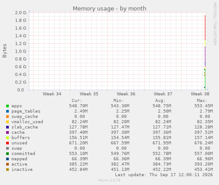Click the 'Last update' timestamp text

click(164, 175)
